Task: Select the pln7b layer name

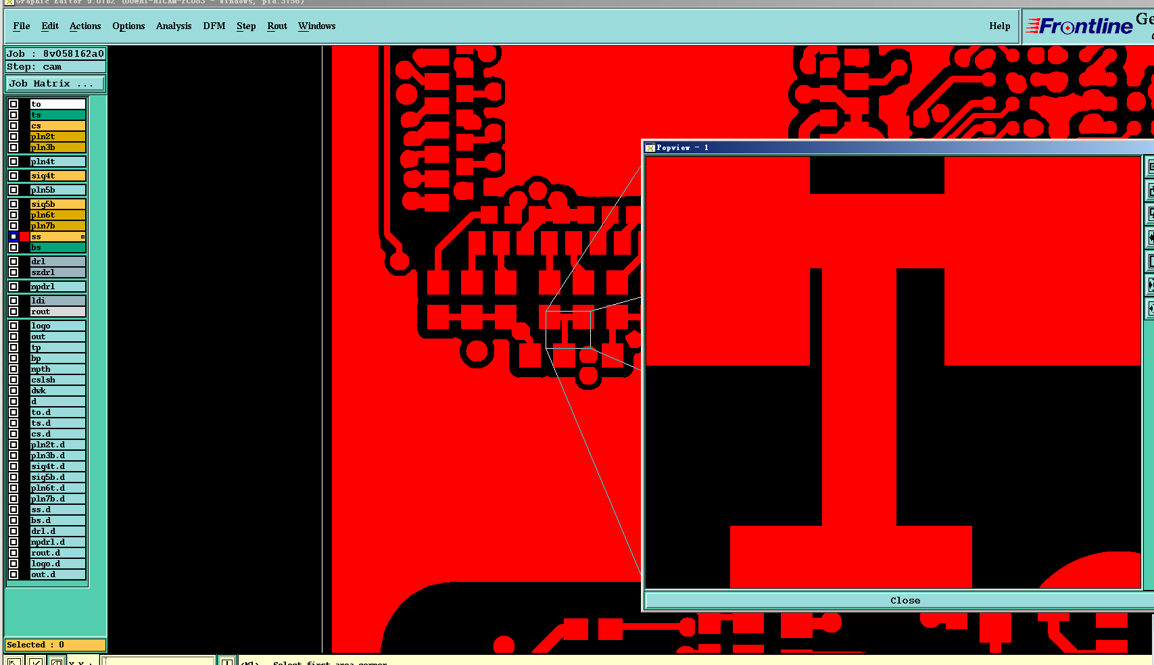Action: click(58, 226)
